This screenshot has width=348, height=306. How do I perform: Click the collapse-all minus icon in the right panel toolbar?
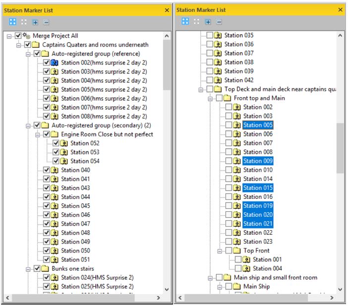point(219,22)
